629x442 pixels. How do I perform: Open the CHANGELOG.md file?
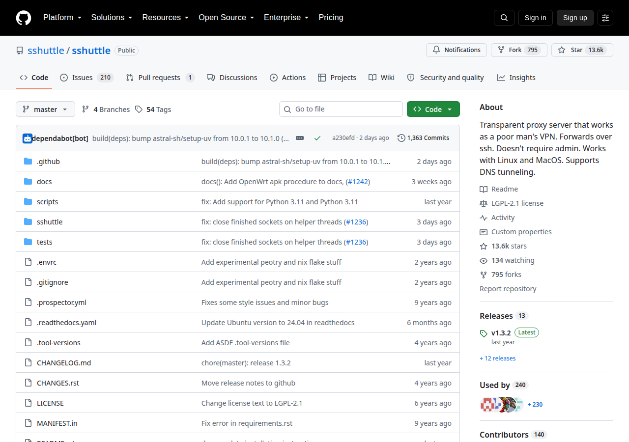pyautogui.click(x=64, y=363)
